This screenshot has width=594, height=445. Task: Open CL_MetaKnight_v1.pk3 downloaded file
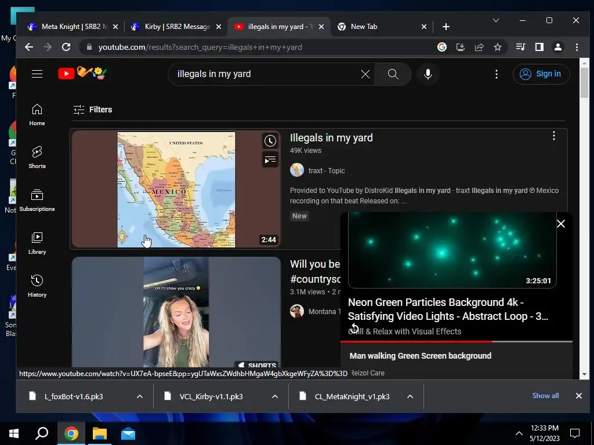coord(352,396)
